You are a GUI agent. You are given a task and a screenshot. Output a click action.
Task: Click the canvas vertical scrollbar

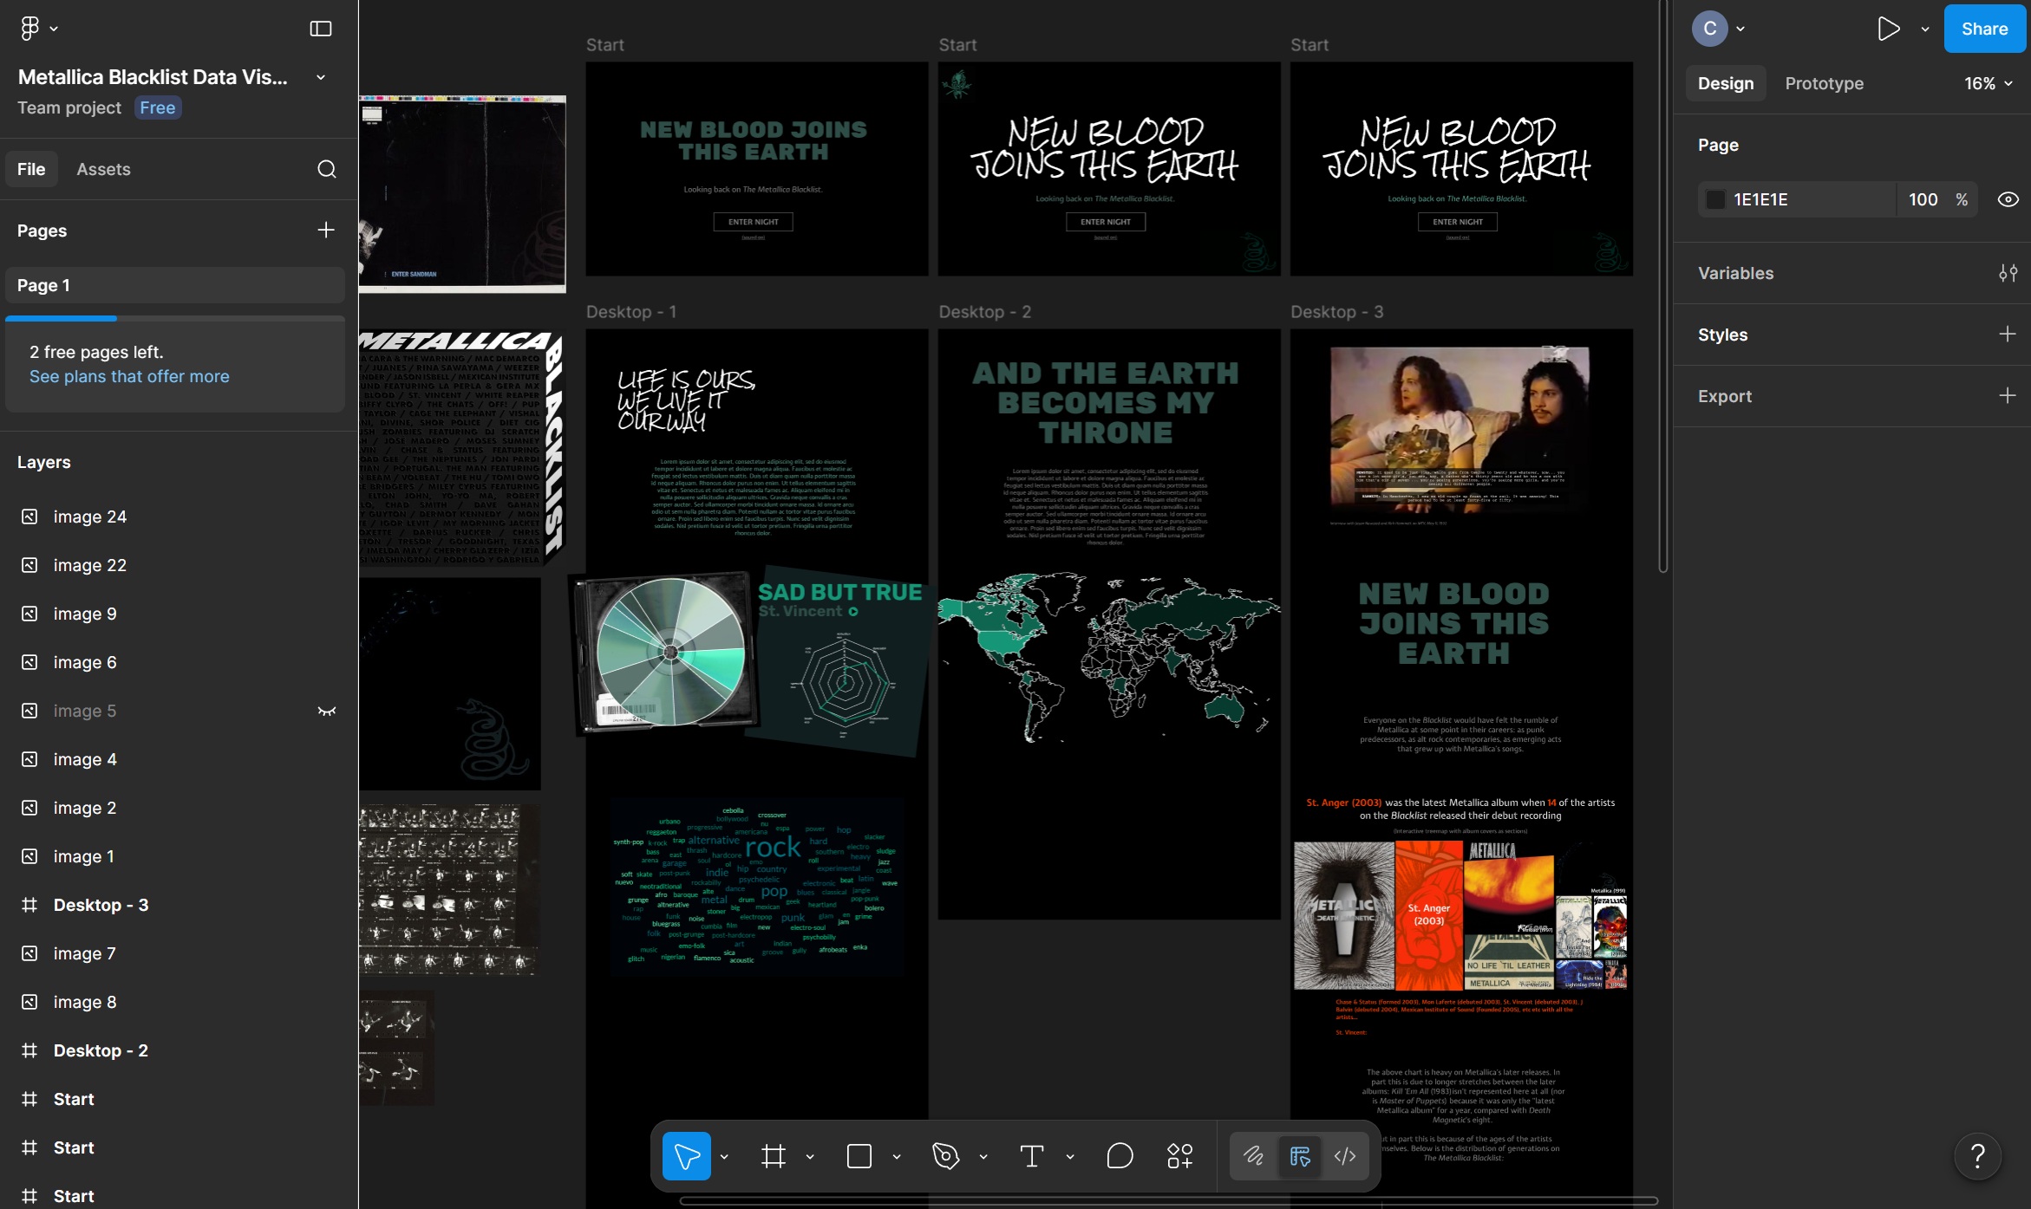pos(1663,286)
